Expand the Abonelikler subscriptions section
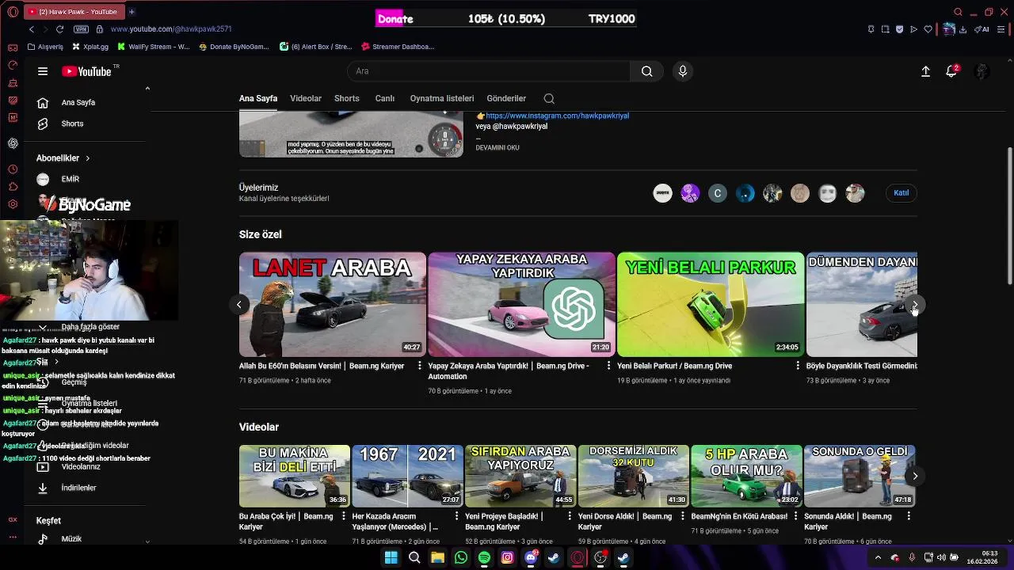This screenshot has height=570, width=1014. pyautogui.click(x=63, y=158)
